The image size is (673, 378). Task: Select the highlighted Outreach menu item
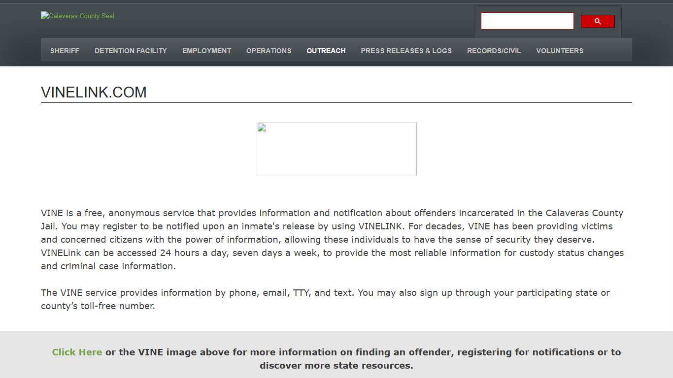pos(326,51)
